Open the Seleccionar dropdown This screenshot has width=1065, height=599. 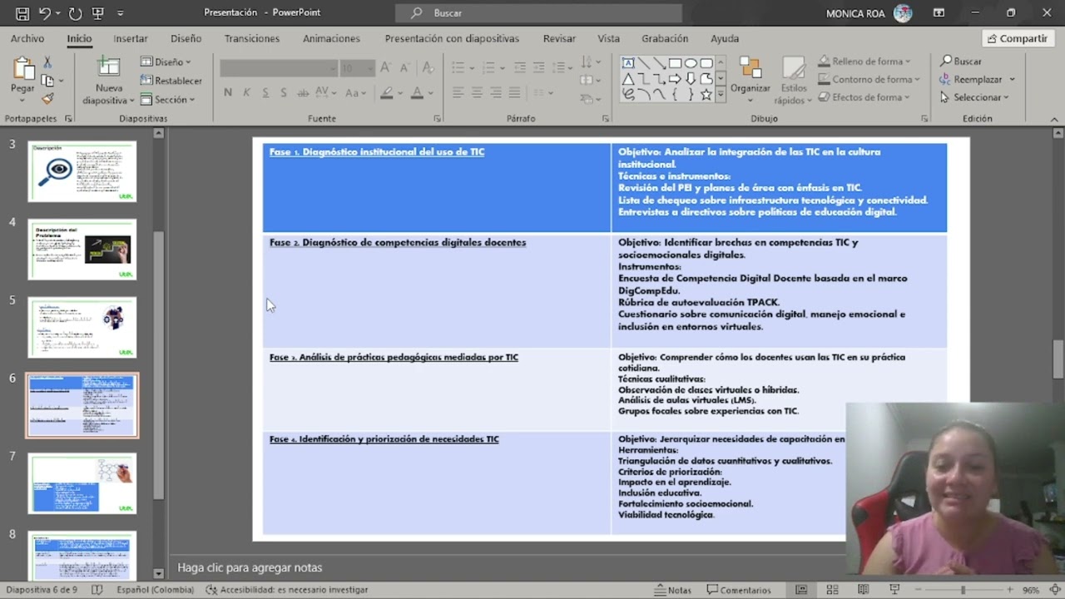[974, 97]
